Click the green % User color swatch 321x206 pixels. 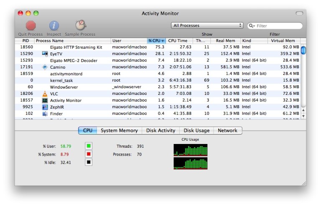(x=89, y=146)
